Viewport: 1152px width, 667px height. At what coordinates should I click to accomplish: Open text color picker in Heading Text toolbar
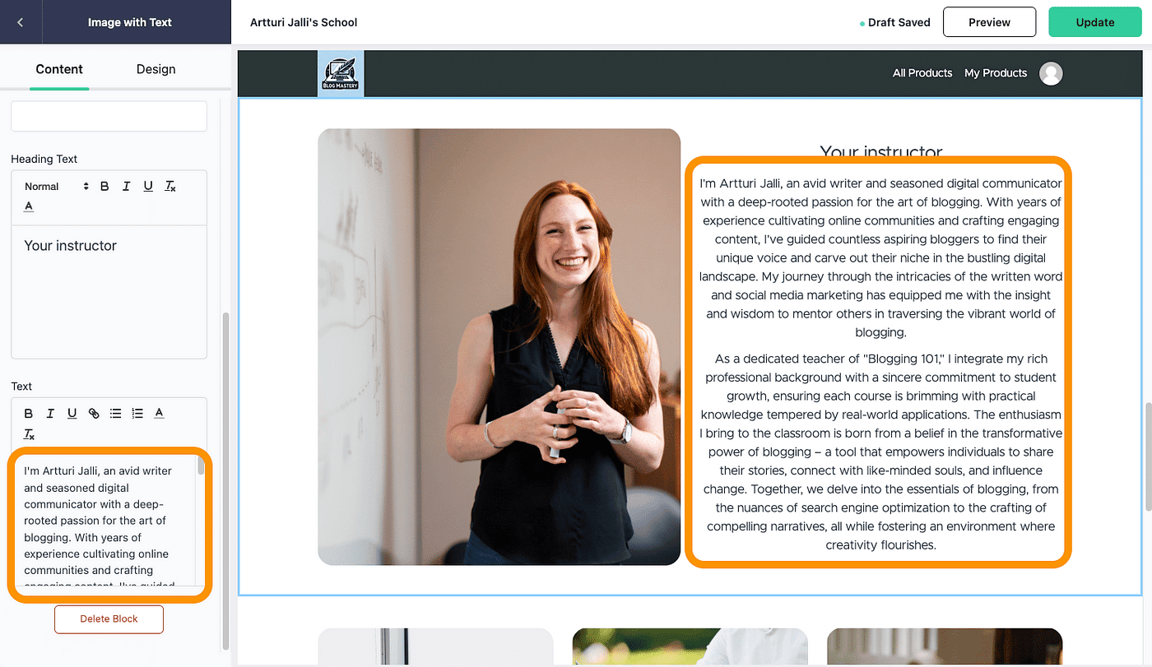click(x=29, y=206)
